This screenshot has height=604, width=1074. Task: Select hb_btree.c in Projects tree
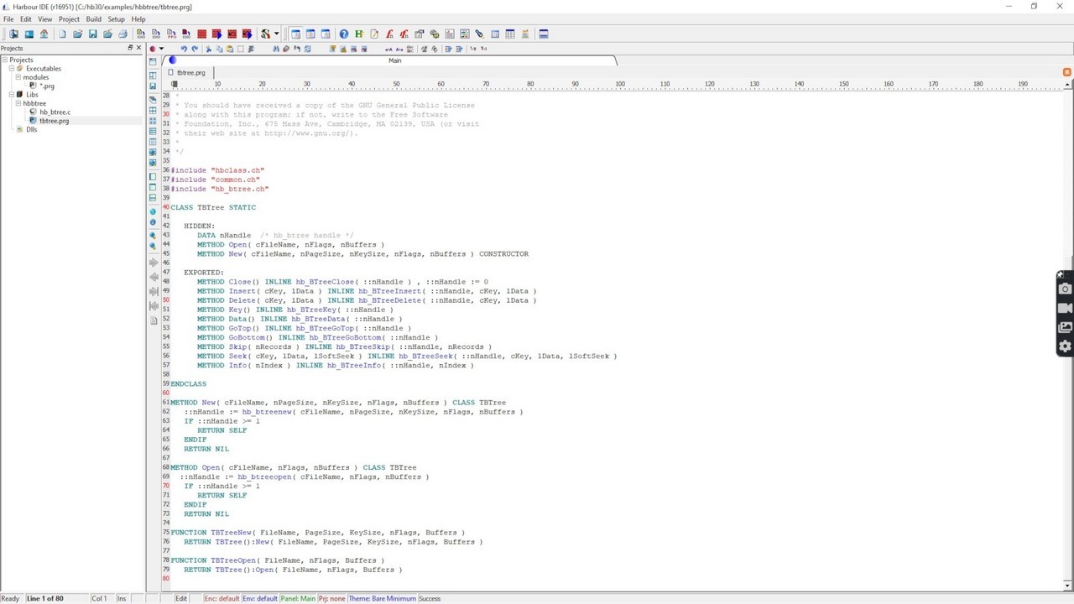pos(55,112)
